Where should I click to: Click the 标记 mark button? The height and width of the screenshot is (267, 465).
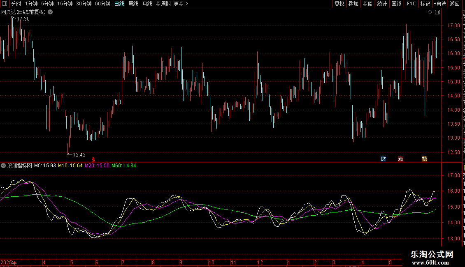point(425,4)
